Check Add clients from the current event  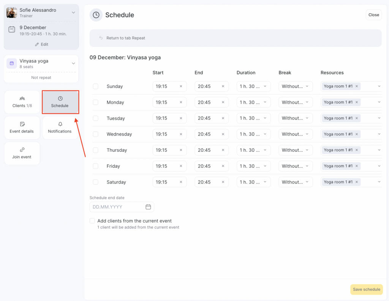tap(92, 221)
